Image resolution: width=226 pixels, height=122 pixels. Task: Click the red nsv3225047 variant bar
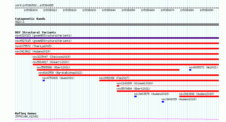click(126, 59)
